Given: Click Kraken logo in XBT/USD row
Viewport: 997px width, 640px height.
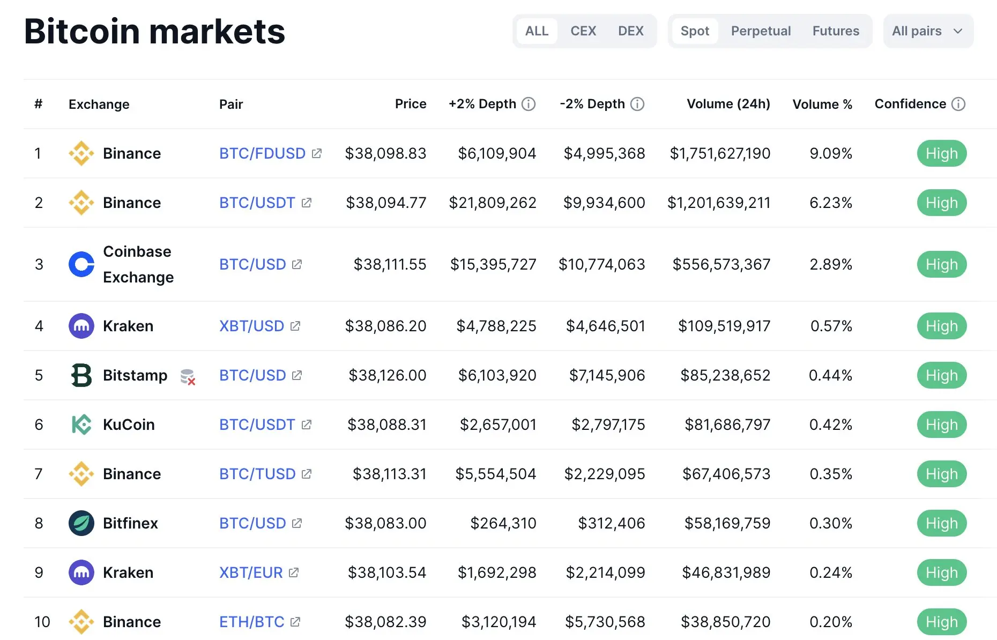Looking at the screenshot, I should click(x=81, y=326).
